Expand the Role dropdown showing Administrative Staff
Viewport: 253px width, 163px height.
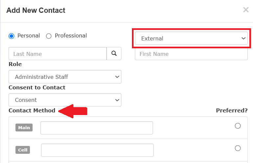click(65, 77)
